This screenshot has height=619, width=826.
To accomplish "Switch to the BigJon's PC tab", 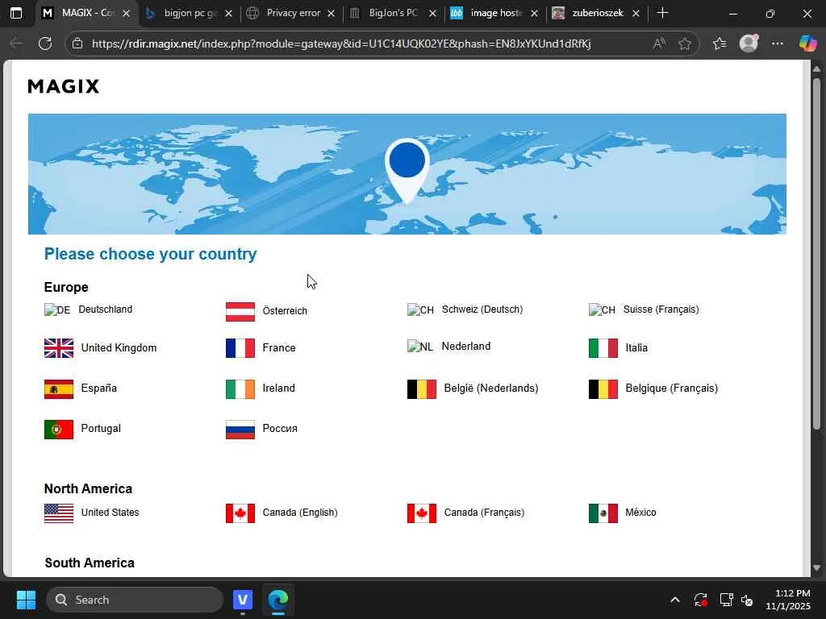I will (394, 13).
